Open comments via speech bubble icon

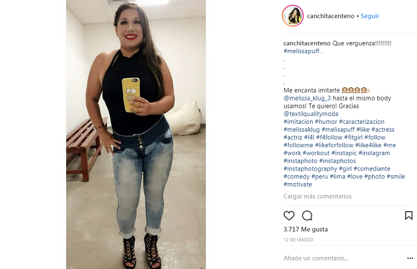[307, 215]
